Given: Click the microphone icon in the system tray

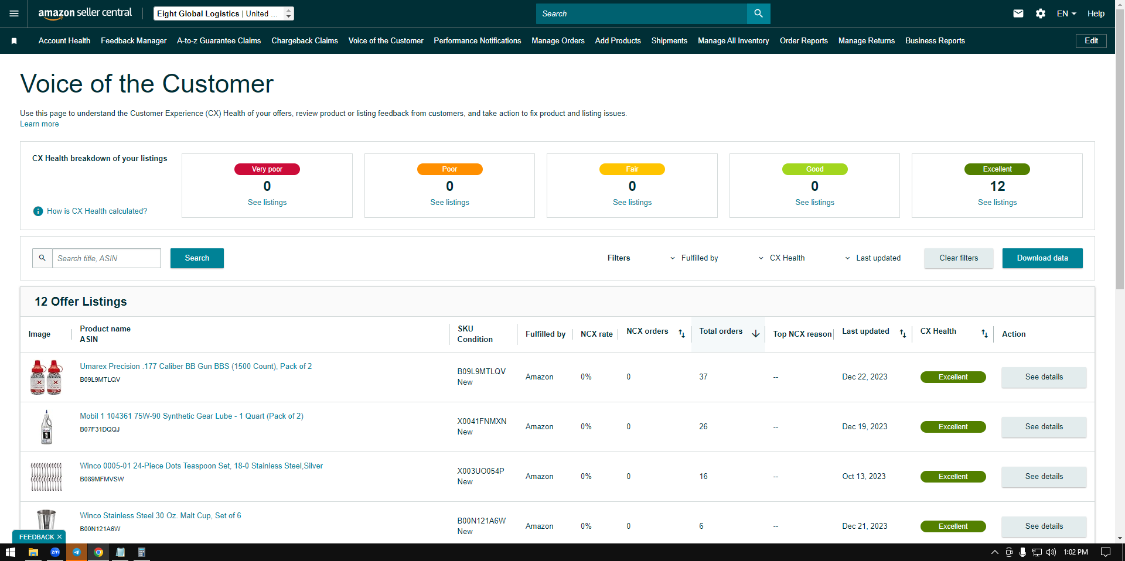Looking at the screenshot, I should click(x=1022, y=552).
